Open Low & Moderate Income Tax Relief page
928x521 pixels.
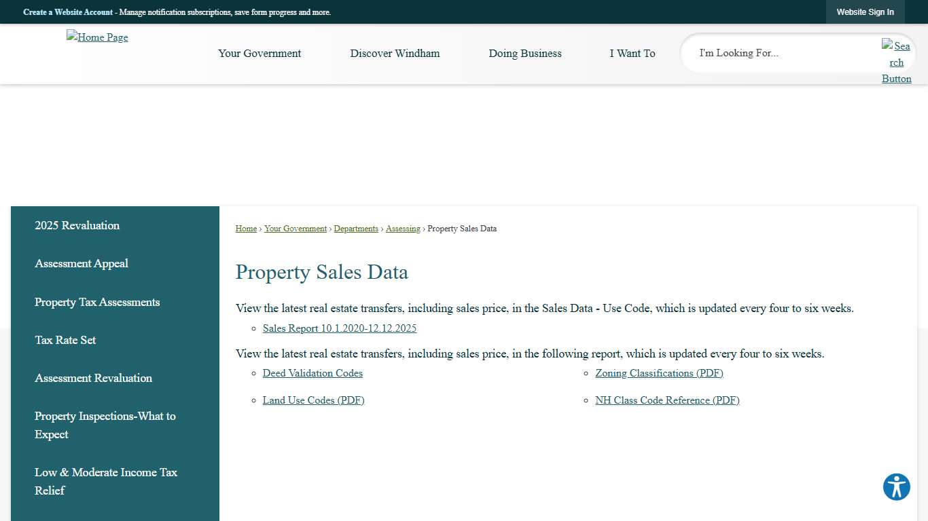(x=106, y=481)
